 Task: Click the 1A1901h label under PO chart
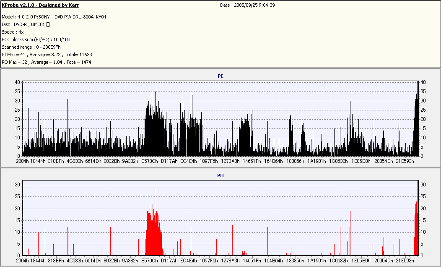pyautogui.click(x=316, y=261)
